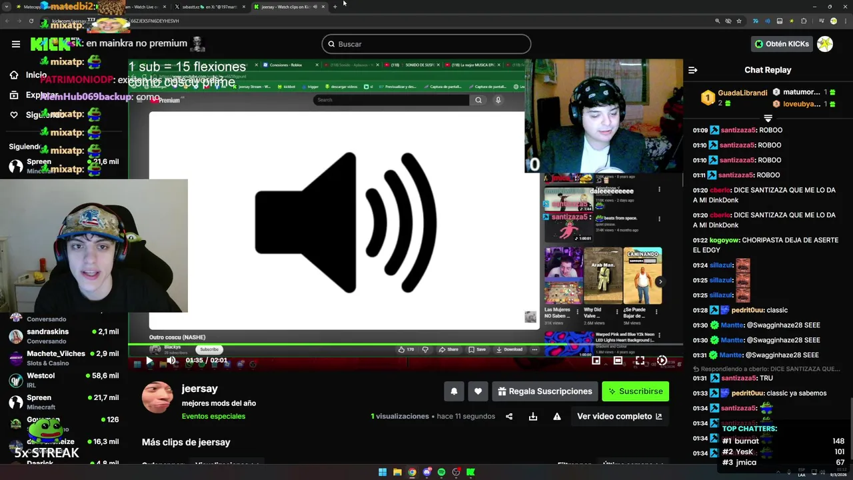Open the clip in fullscreen

[x=640, y=361]
